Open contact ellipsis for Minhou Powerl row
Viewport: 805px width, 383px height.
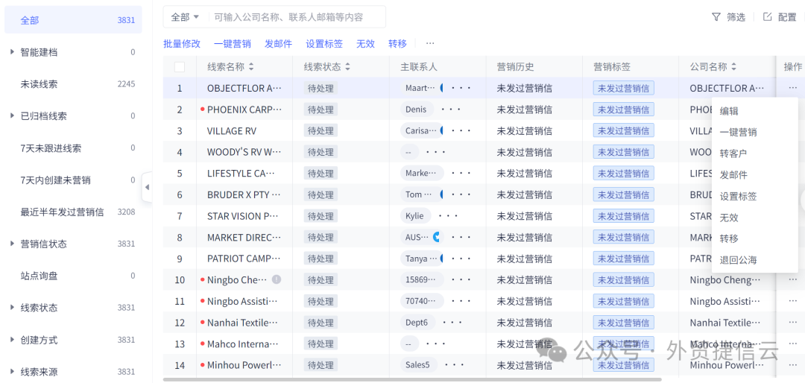point(455,365)
